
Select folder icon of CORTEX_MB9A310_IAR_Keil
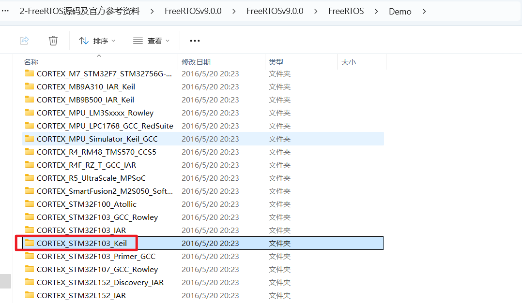29,87
